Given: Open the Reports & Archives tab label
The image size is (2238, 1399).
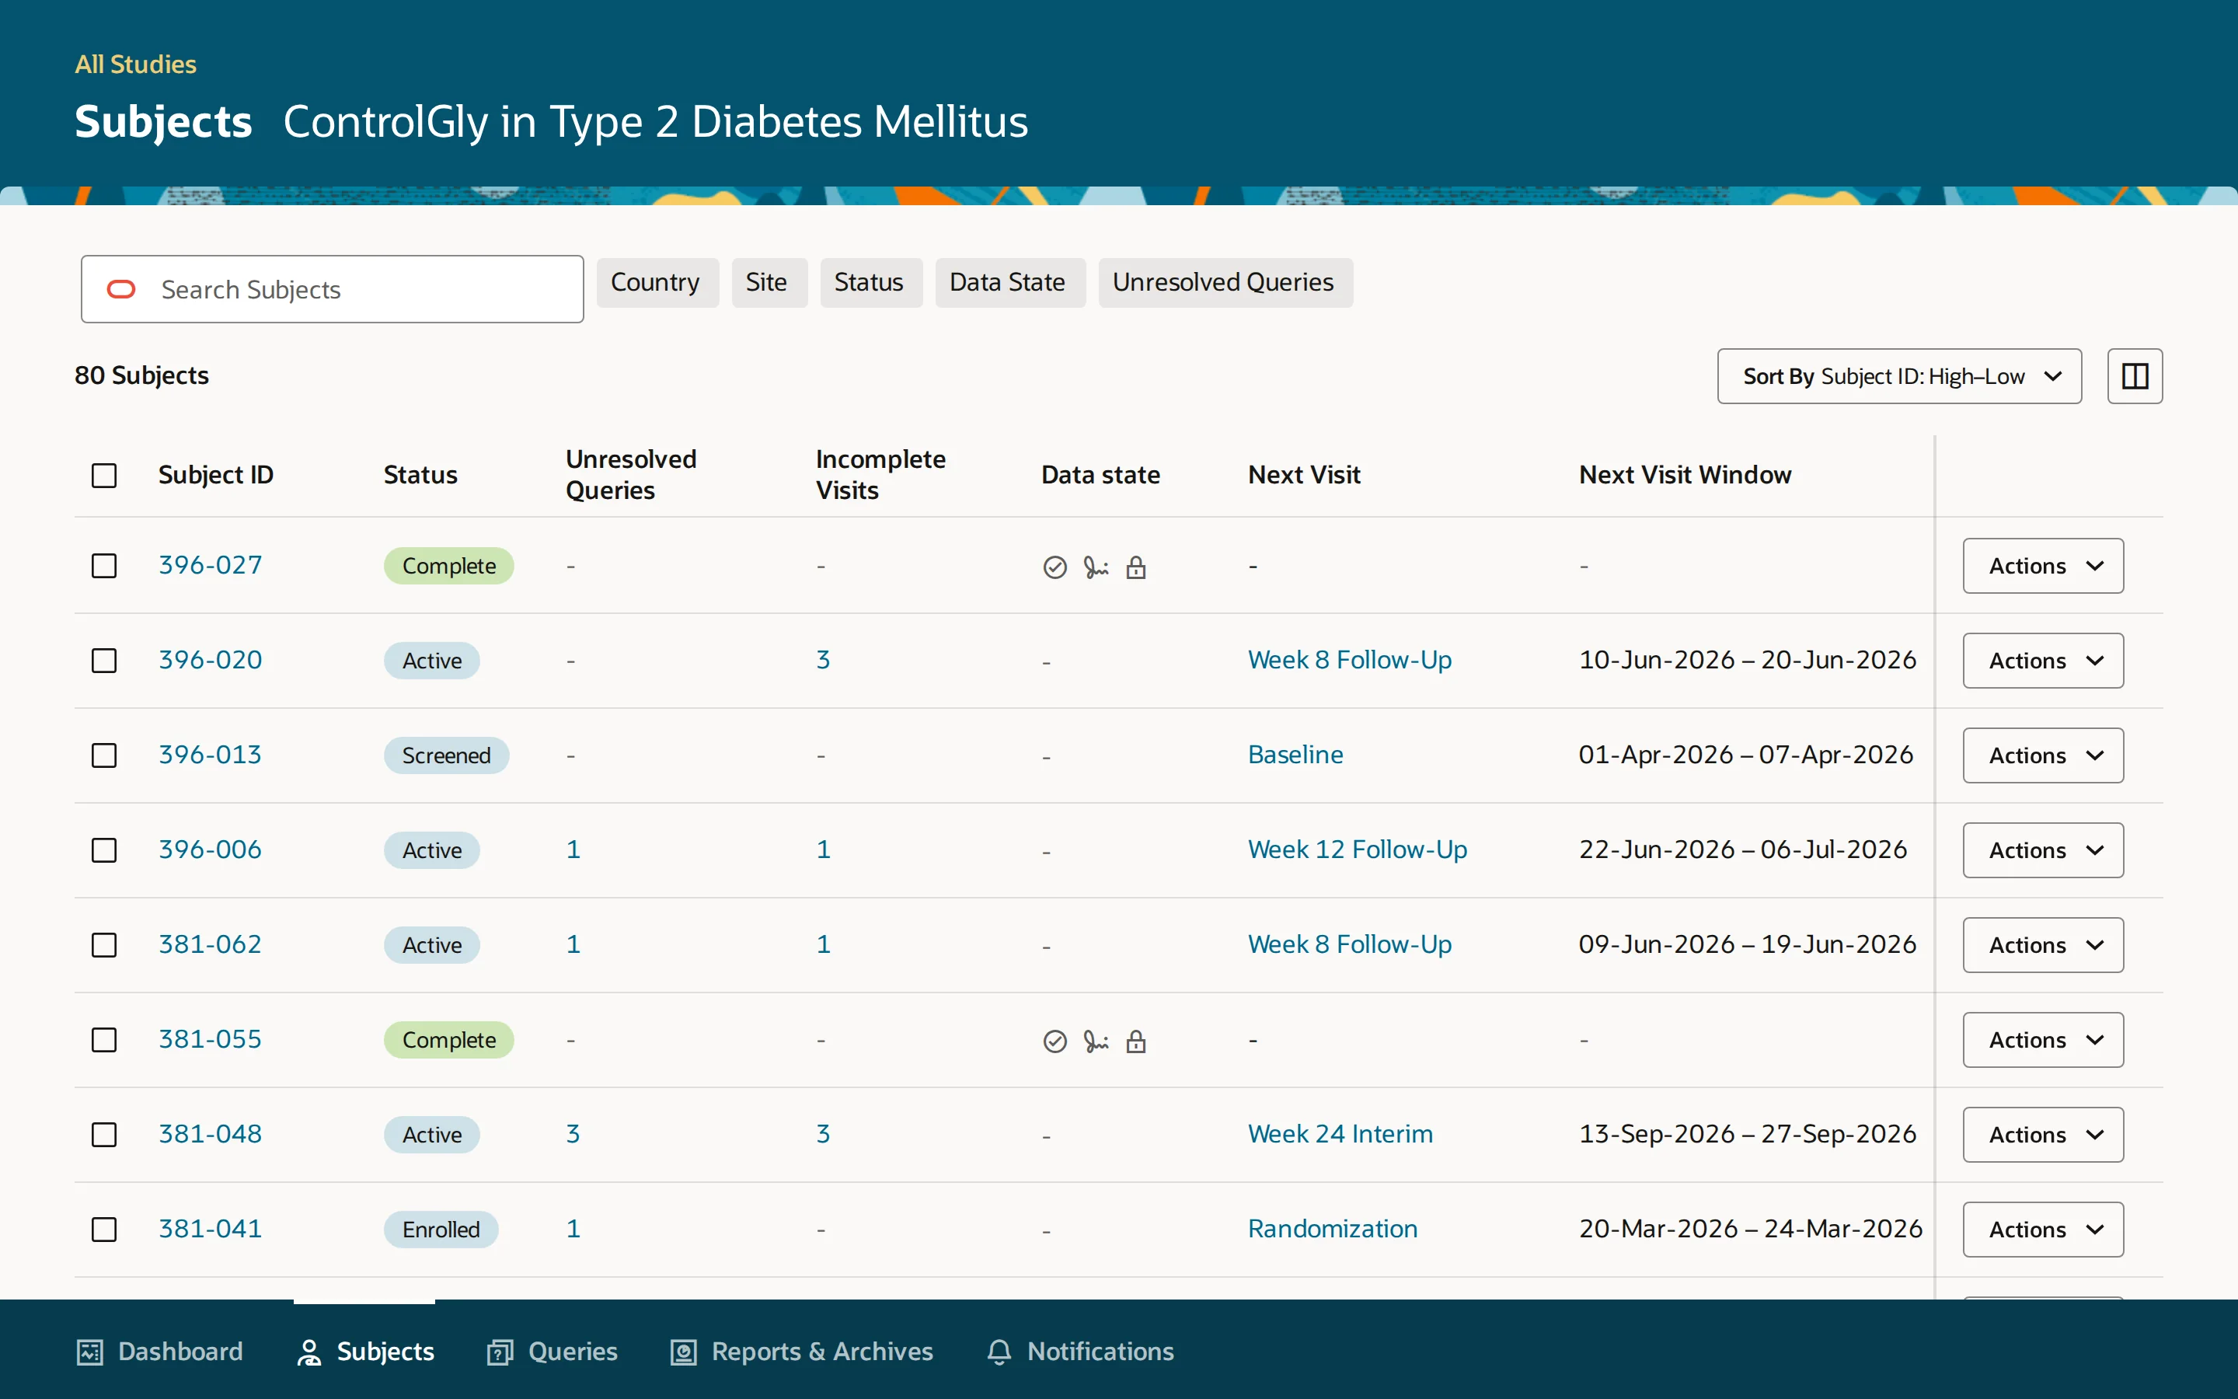Looking at the screenshot, I should [822, 1352].
